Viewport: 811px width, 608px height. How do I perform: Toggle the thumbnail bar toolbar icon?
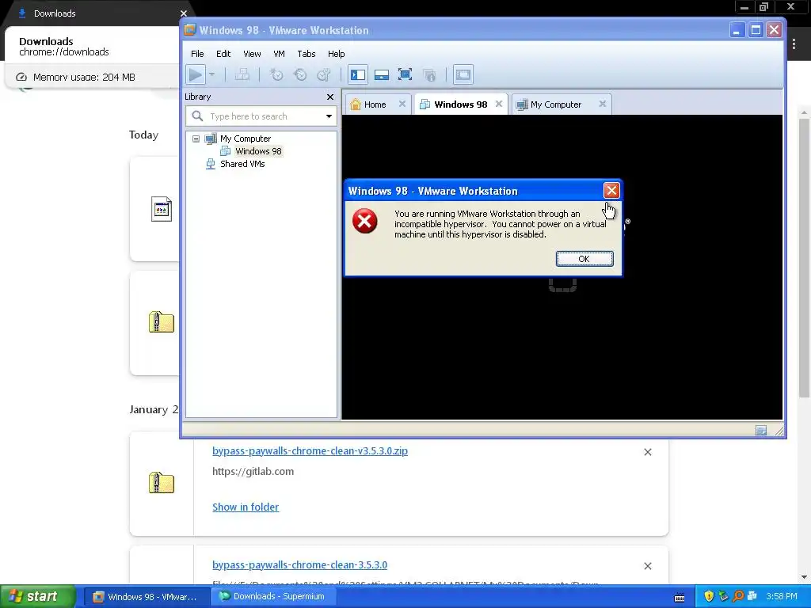click(x=381, y=75)
